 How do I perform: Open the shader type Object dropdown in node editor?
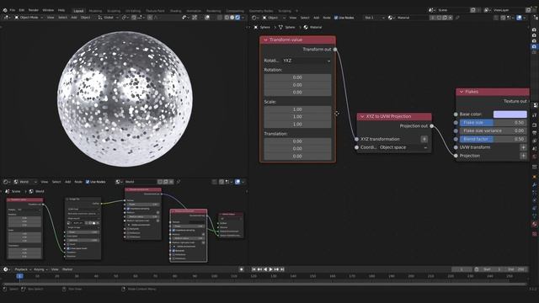pos(275,18)
